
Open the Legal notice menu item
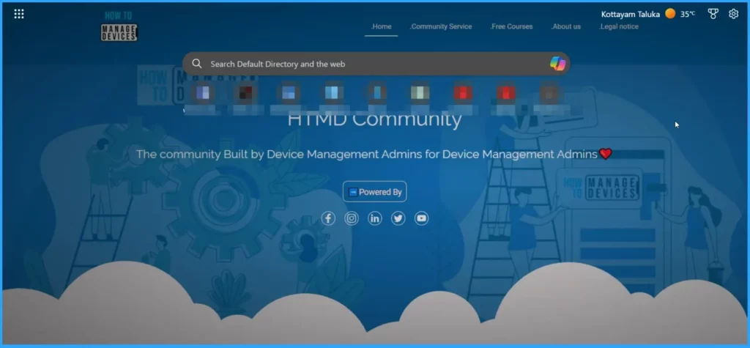click(x=618, y=27)
